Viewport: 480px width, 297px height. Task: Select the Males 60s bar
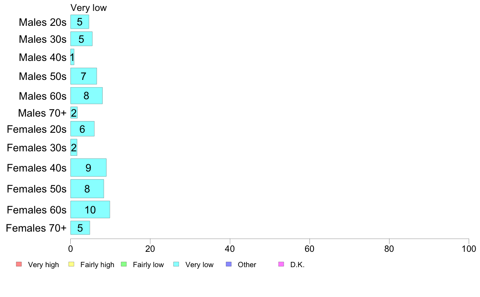(86, 96)
